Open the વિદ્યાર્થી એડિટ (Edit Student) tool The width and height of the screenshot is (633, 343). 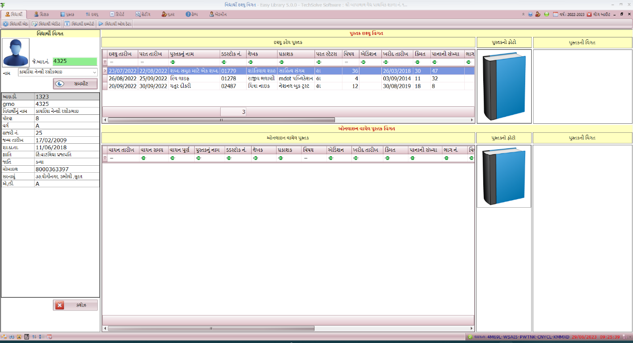tap(47, 23)
